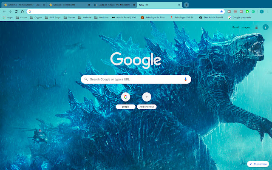272x170 pixels.
Task: Open the Google apps grid
Action: coord(256,27)
